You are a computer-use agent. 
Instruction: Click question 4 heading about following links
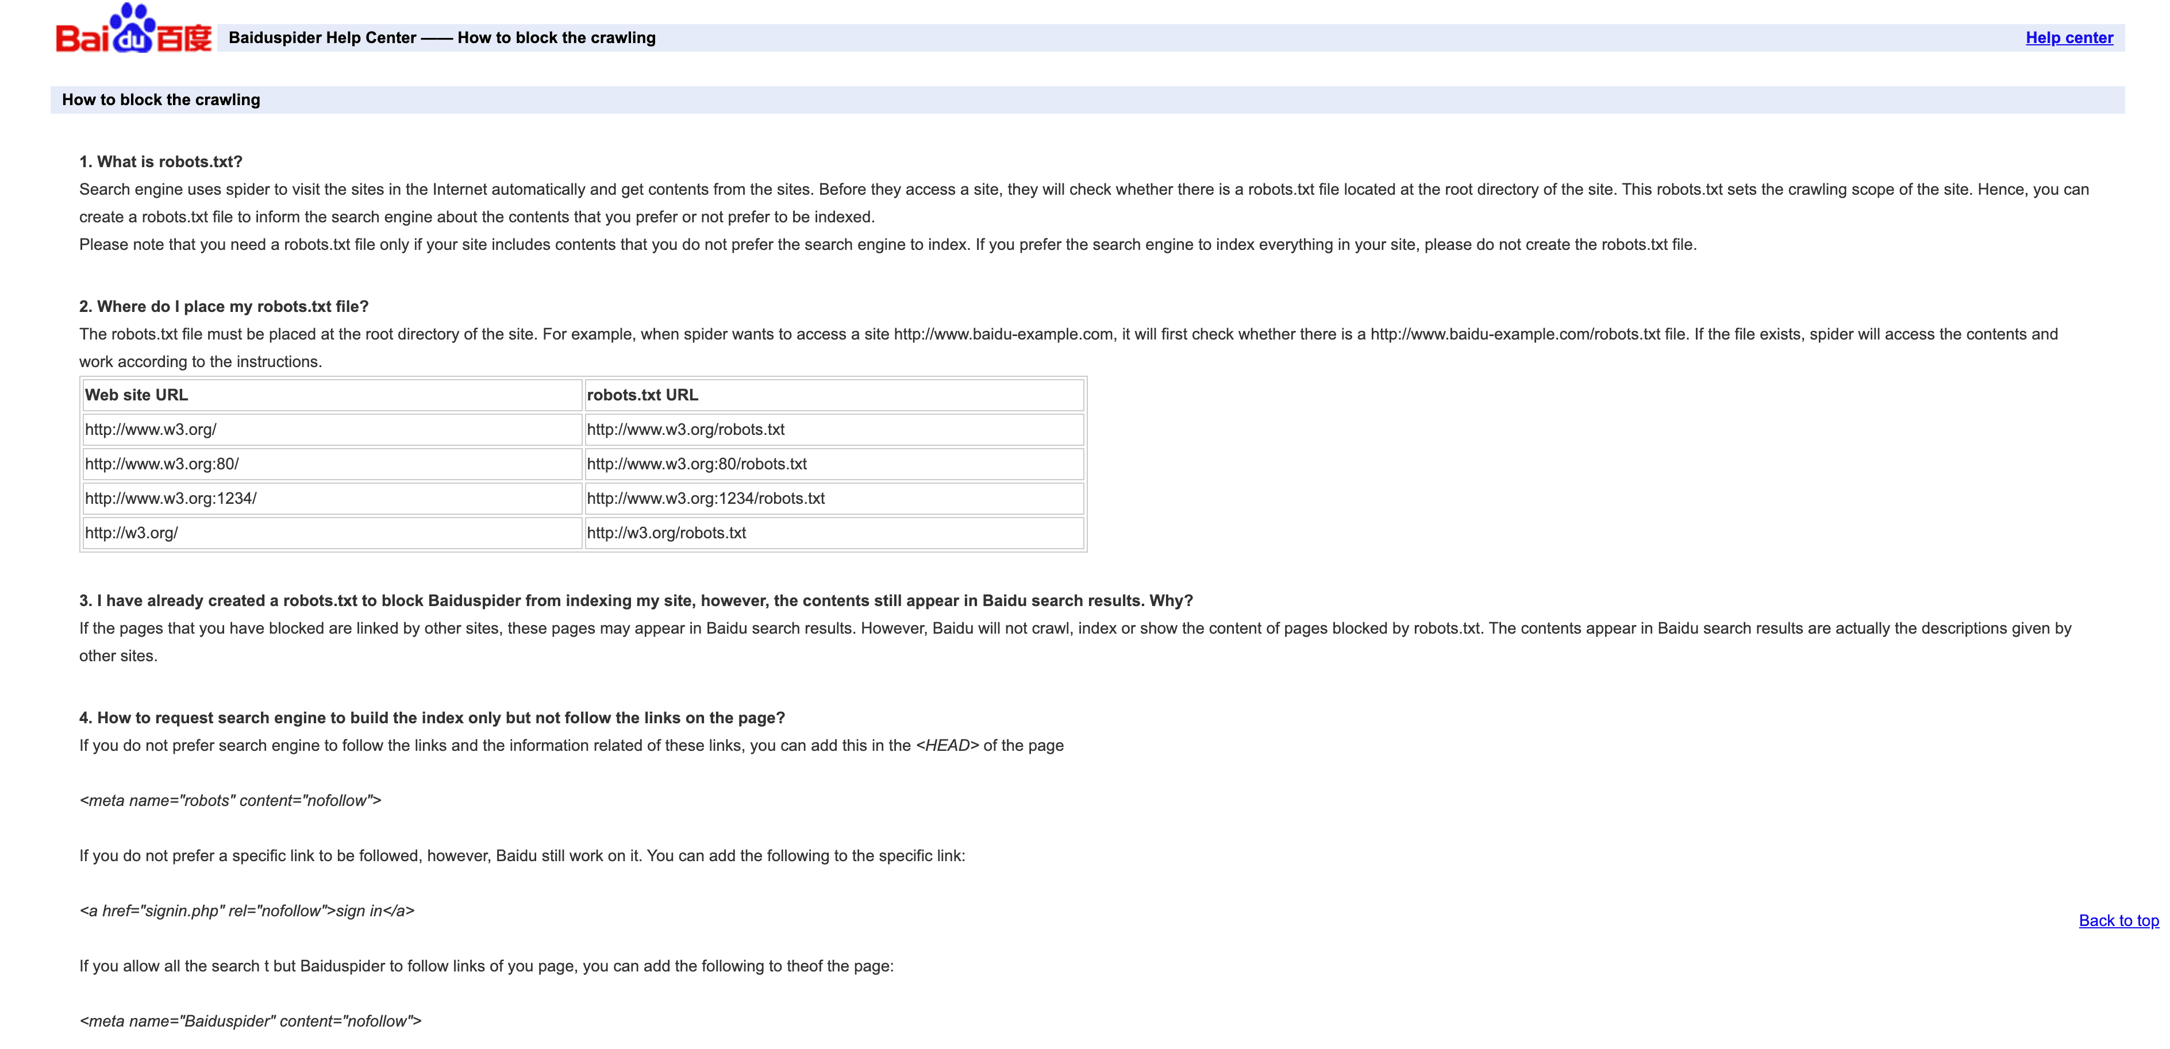point(432,718)
